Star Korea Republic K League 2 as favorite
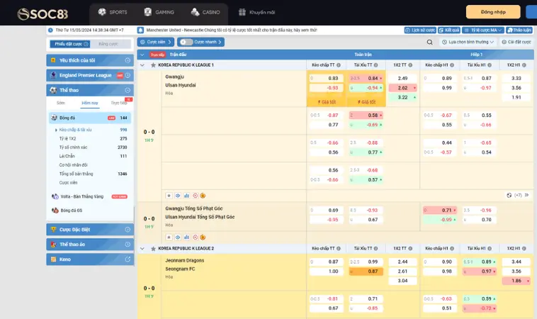This screenshot has height=319, width=537. coord(154,249)
